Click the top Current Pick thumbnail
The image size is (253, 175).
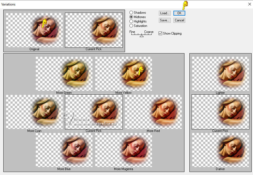pyautogui.click(x=94, y=30)
